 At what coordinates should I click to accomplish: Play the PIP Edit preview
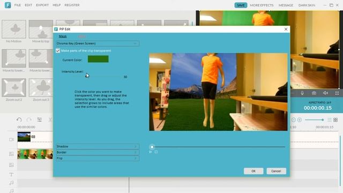point(151,152)
